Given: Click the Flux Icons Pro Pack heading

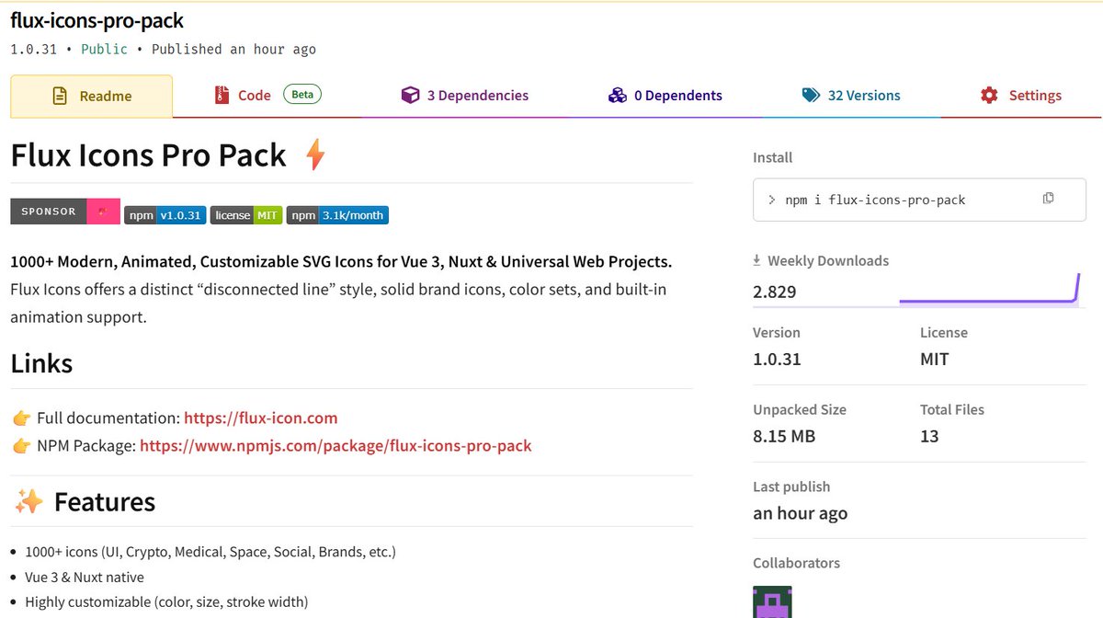Looking at the screenshot, I should tap(149, 155).
